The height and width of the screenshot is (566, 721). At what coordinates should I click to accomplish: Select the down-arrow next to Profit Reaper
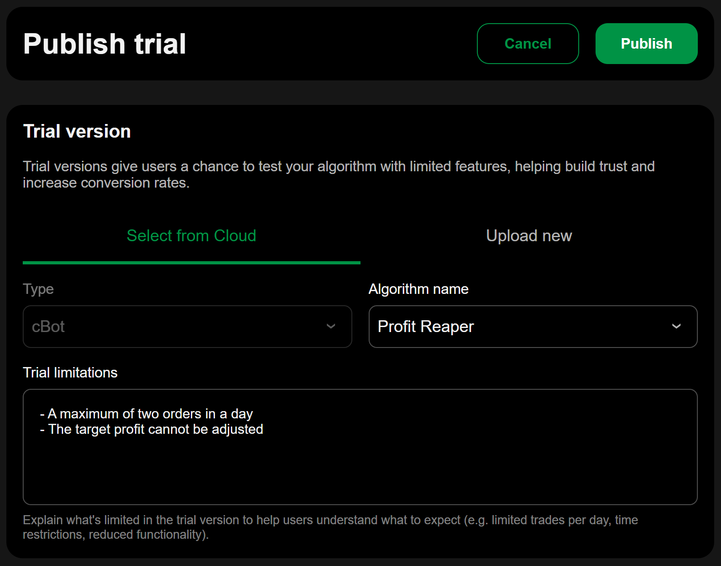[x=676, y=326]
